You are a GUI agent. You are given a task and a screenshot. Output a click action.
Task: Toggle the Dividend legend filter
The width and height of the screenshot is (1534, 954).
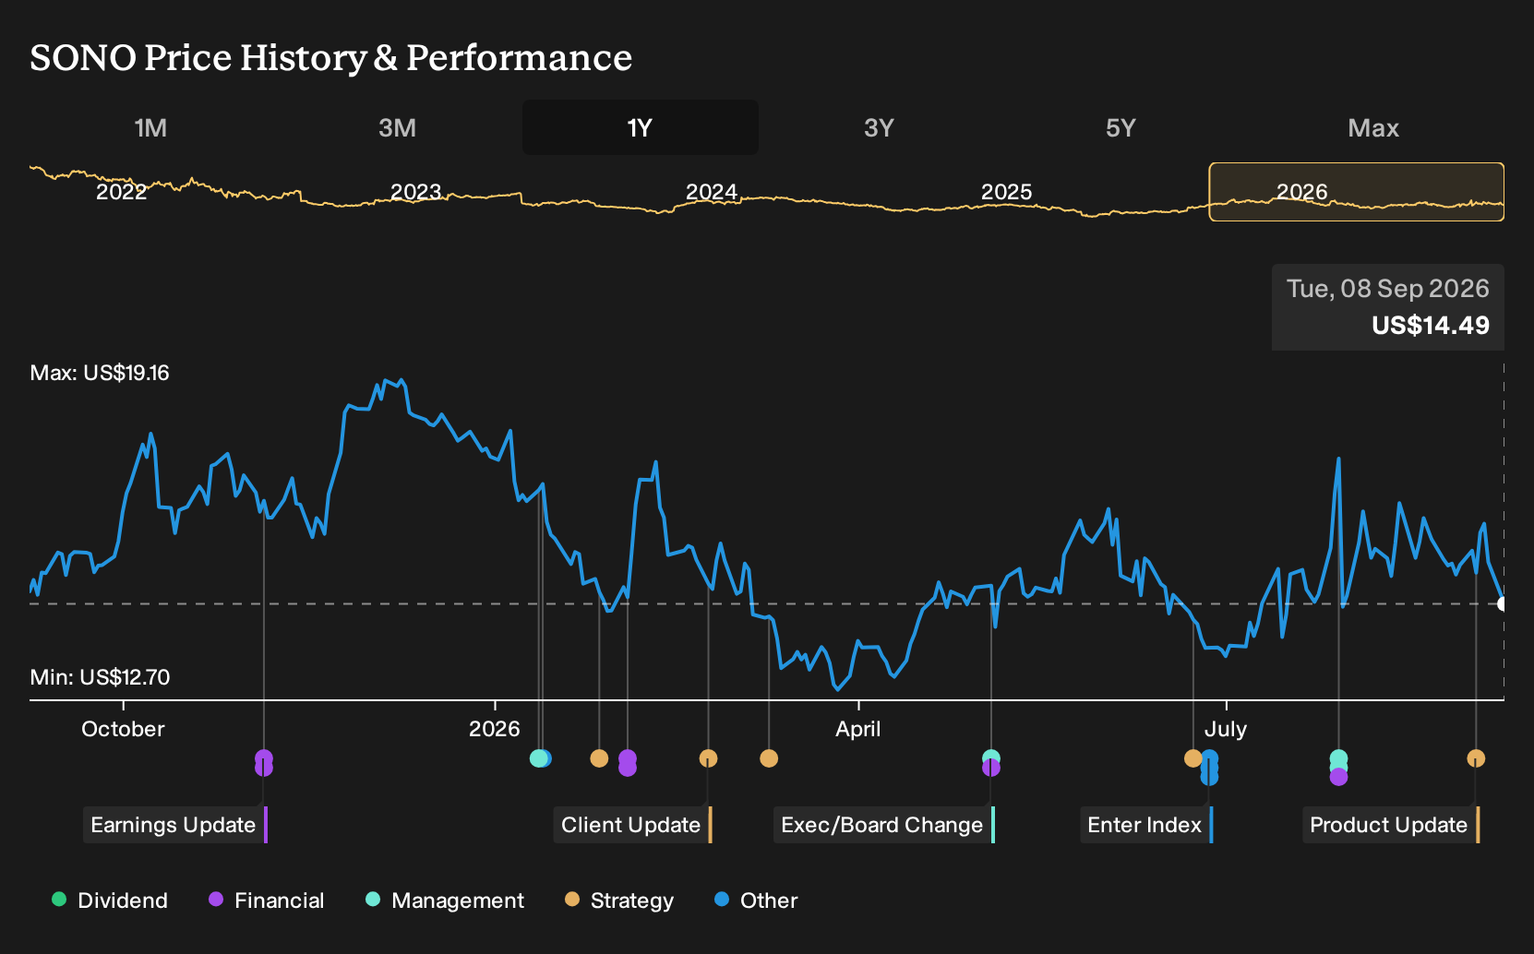click(x=110, y=900)
